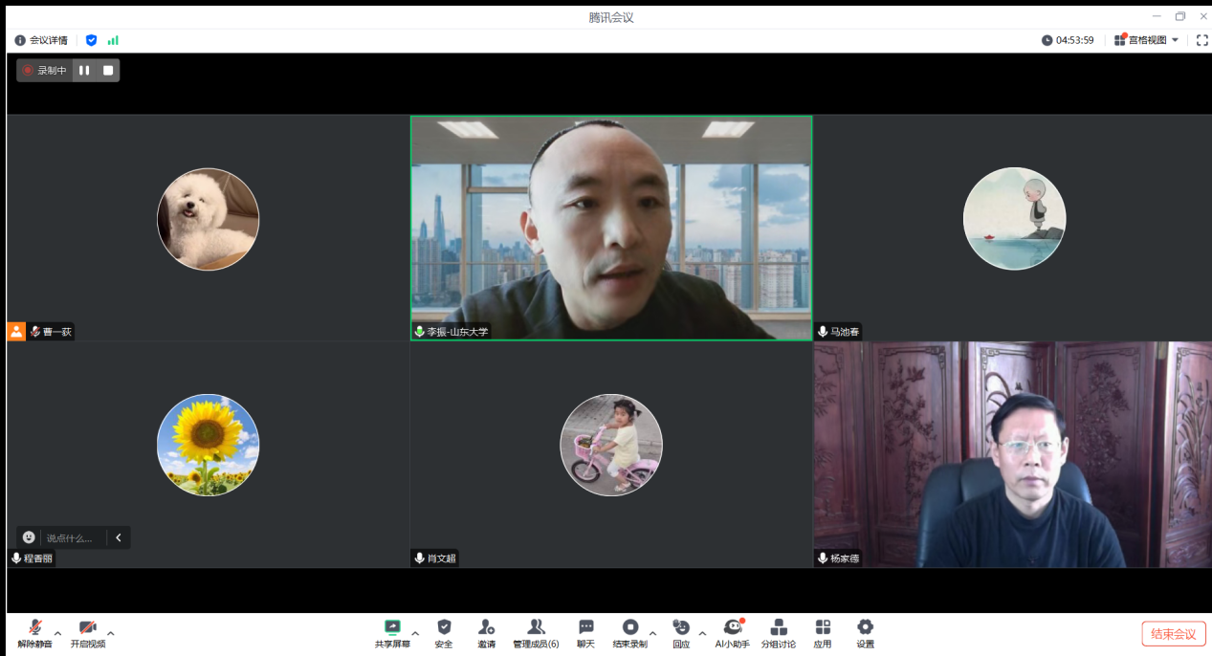This screenshot has width=1212, height=656.
Task: Click the 说点什么 chat input field
Action: (x=72, y=538)
